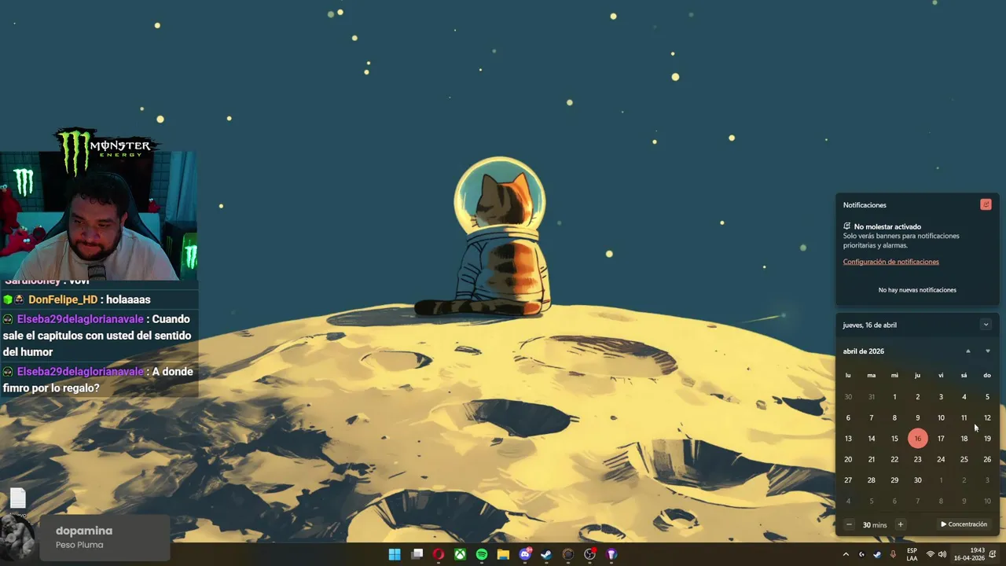
Task: Click the jueves, 16 de abril date label
Action: coord(870,325)
